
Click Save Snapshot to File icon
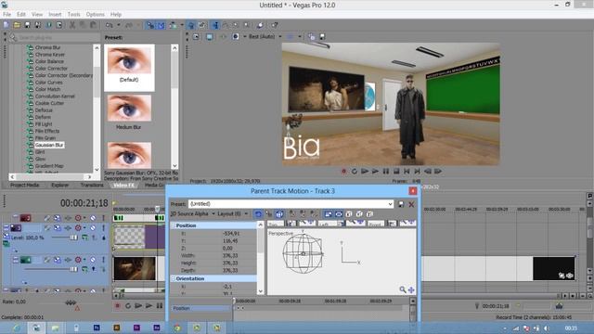322,37
